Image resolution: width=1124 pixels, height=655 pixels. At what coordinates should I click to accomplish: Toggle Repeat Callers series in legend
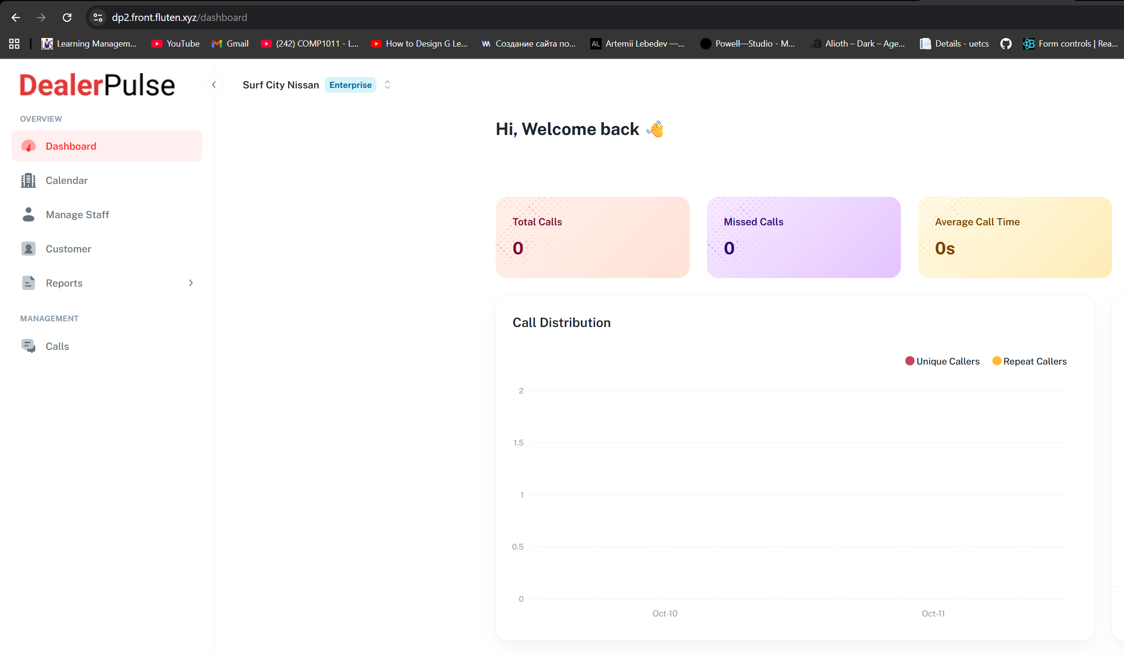1029,361
